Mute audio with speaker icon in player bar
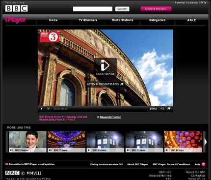 click(x=162, y=109)
